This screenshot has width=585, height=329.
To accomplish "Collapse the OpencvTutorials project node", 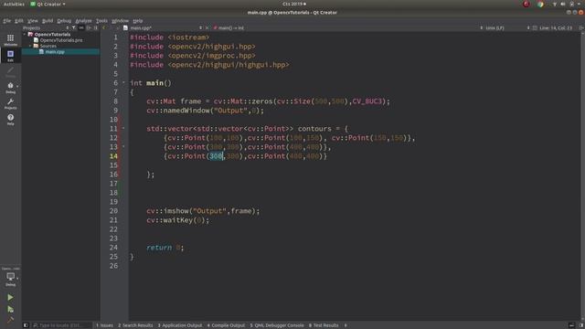I will pos(25,35).
